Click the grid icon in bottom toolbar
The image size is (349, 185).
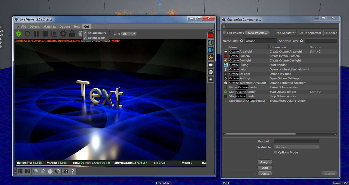click(20, 171)
